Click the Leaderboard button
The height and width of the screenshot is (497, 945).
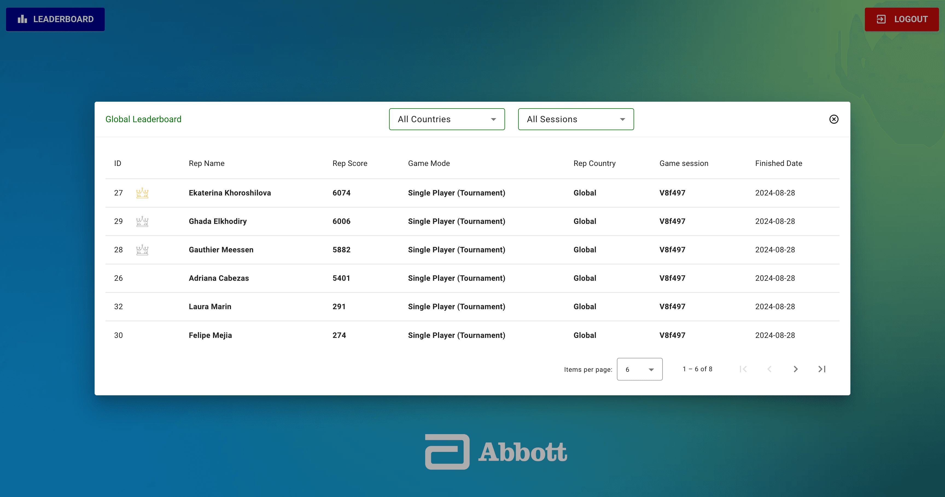(x=56, y=19)
